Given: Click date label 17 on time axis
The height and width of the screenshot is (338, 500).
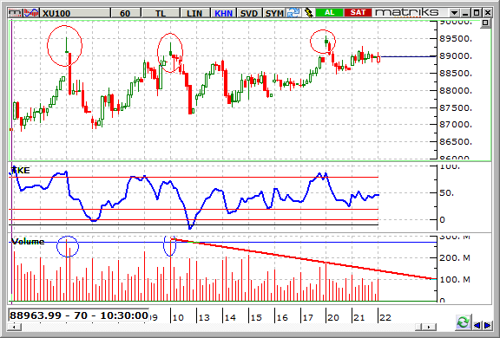Looking at the screenshot, I should point(308,317).
